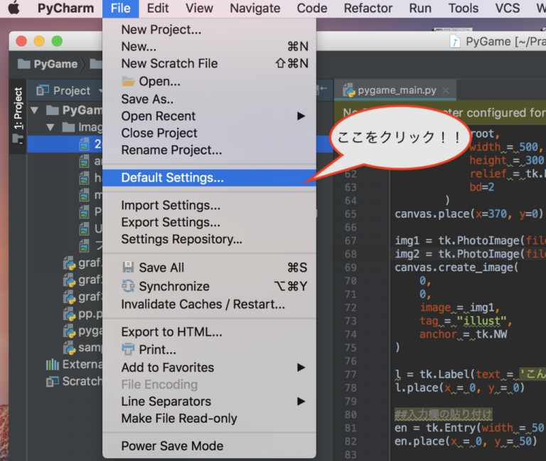Select the highlighted image file starting with 2
Image resolution: width=546 pixels, height=461 pixels.
click(x=65, y=144)
